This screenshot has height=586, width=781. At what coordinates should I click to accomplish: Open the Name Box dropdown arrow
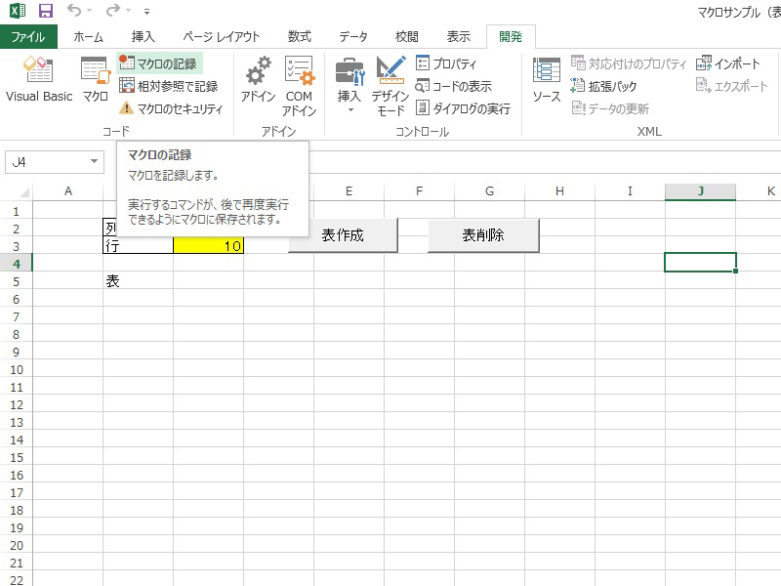(94, 162)
